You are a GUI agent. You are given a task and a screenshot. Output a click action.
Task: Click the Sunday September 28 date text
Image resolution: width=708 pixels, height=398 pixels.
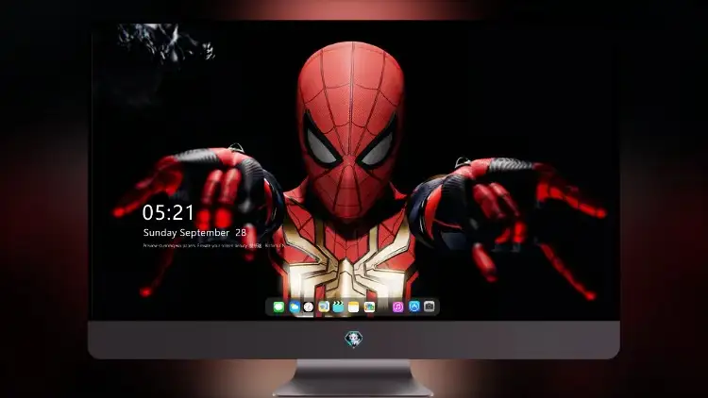(x=194, y=233)
